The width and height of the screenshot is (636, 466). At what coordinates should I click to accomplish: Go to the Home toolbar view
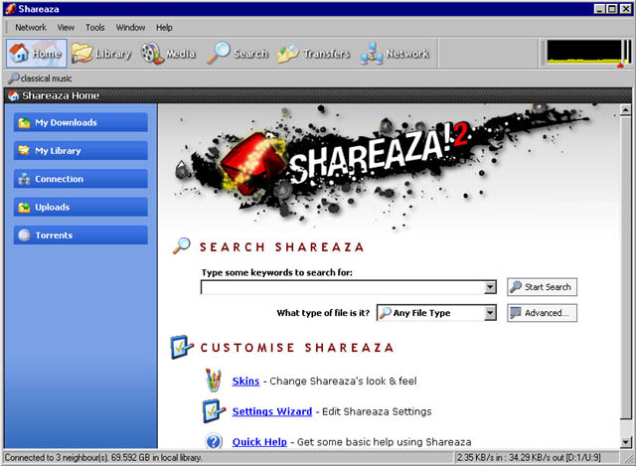(x=37, y=54)
